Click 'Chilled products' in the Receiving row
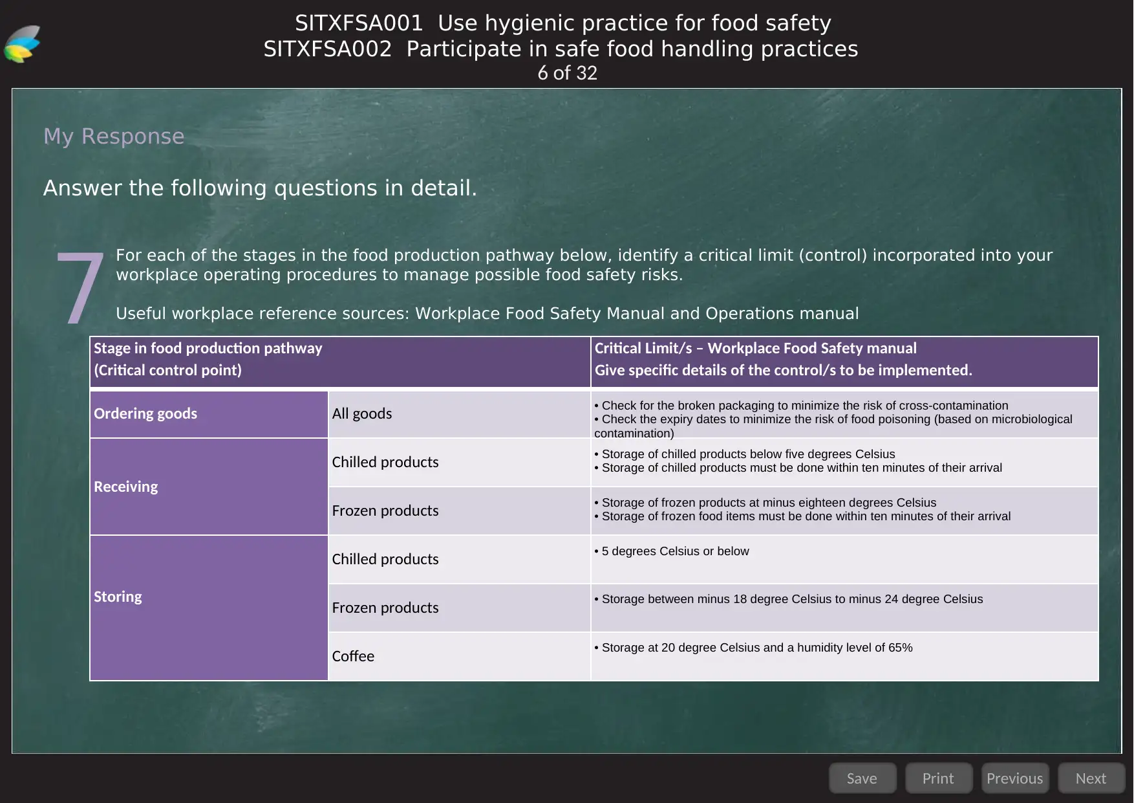 click(x=459, y=462)
